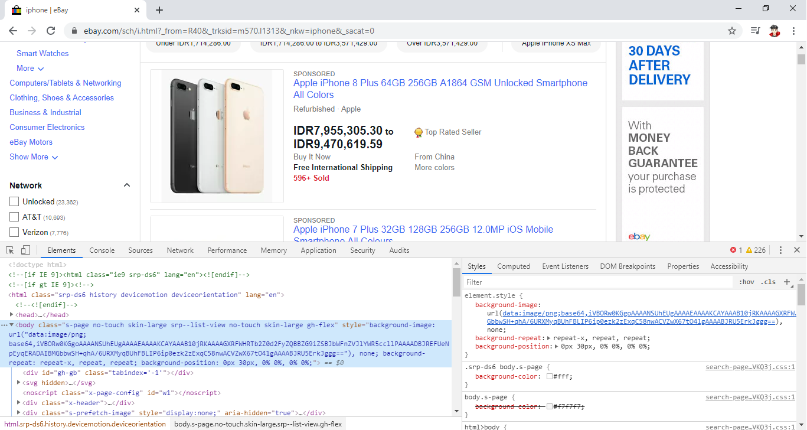
Task: Open the Consumer Electronics category link
Action: [x=47, y=127]
